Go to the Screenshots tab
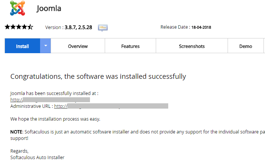This screenshot has height=161, width=265. 192,46
